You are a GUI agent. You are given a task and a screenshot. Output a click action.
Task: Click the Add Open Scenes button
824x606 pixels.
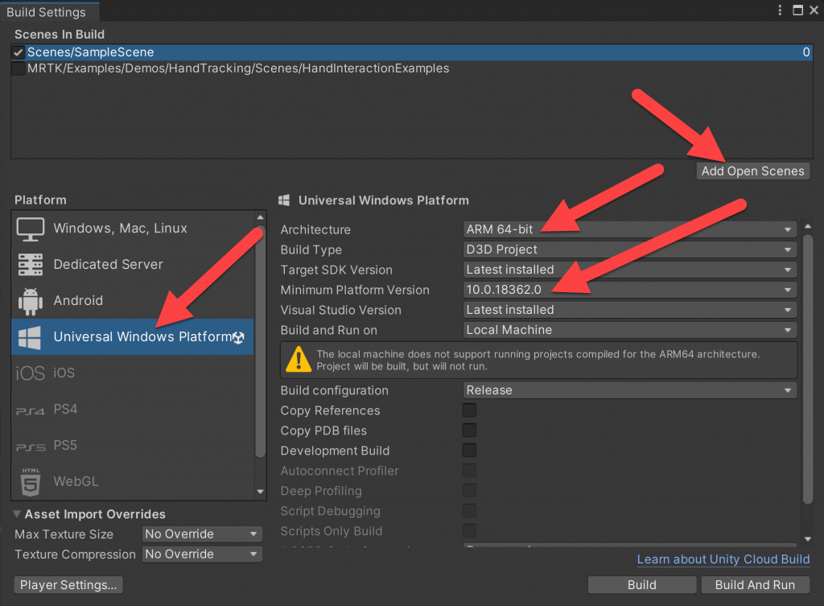[752, 171]
